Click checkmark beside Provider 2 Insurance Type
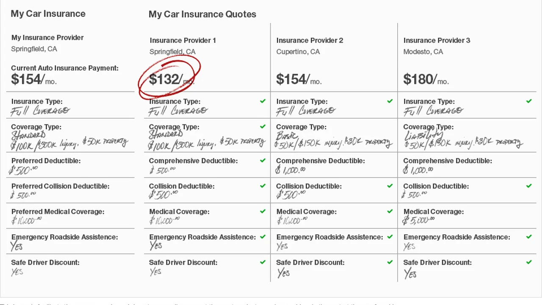Image resolution: width=542 pixels, height=305 pixels. (390, 101)
